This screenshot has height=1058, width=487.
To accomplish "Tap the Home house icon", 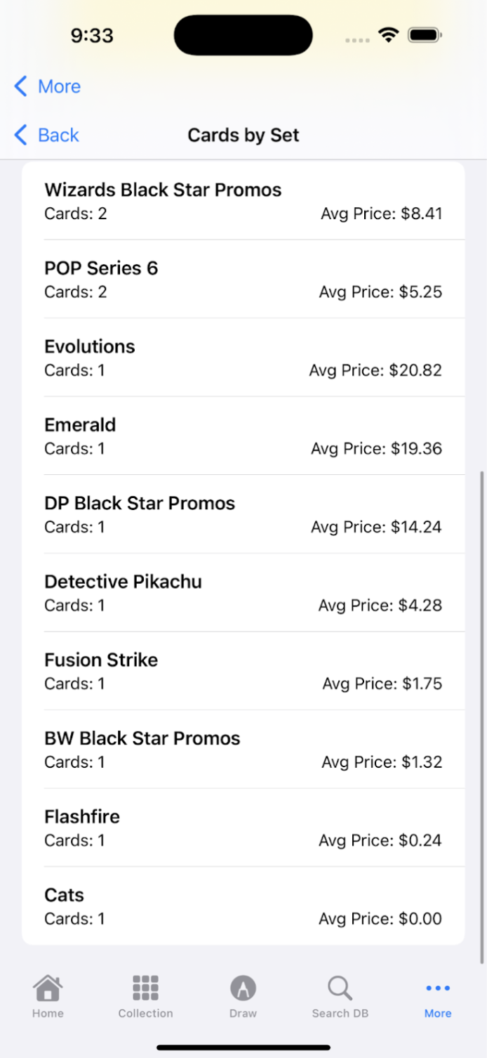I will pyautogui.click(x=48, y=988).
